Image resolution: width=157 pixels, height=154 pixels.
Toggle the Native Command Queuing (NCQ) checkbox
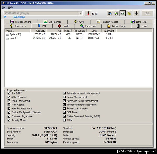64,116
